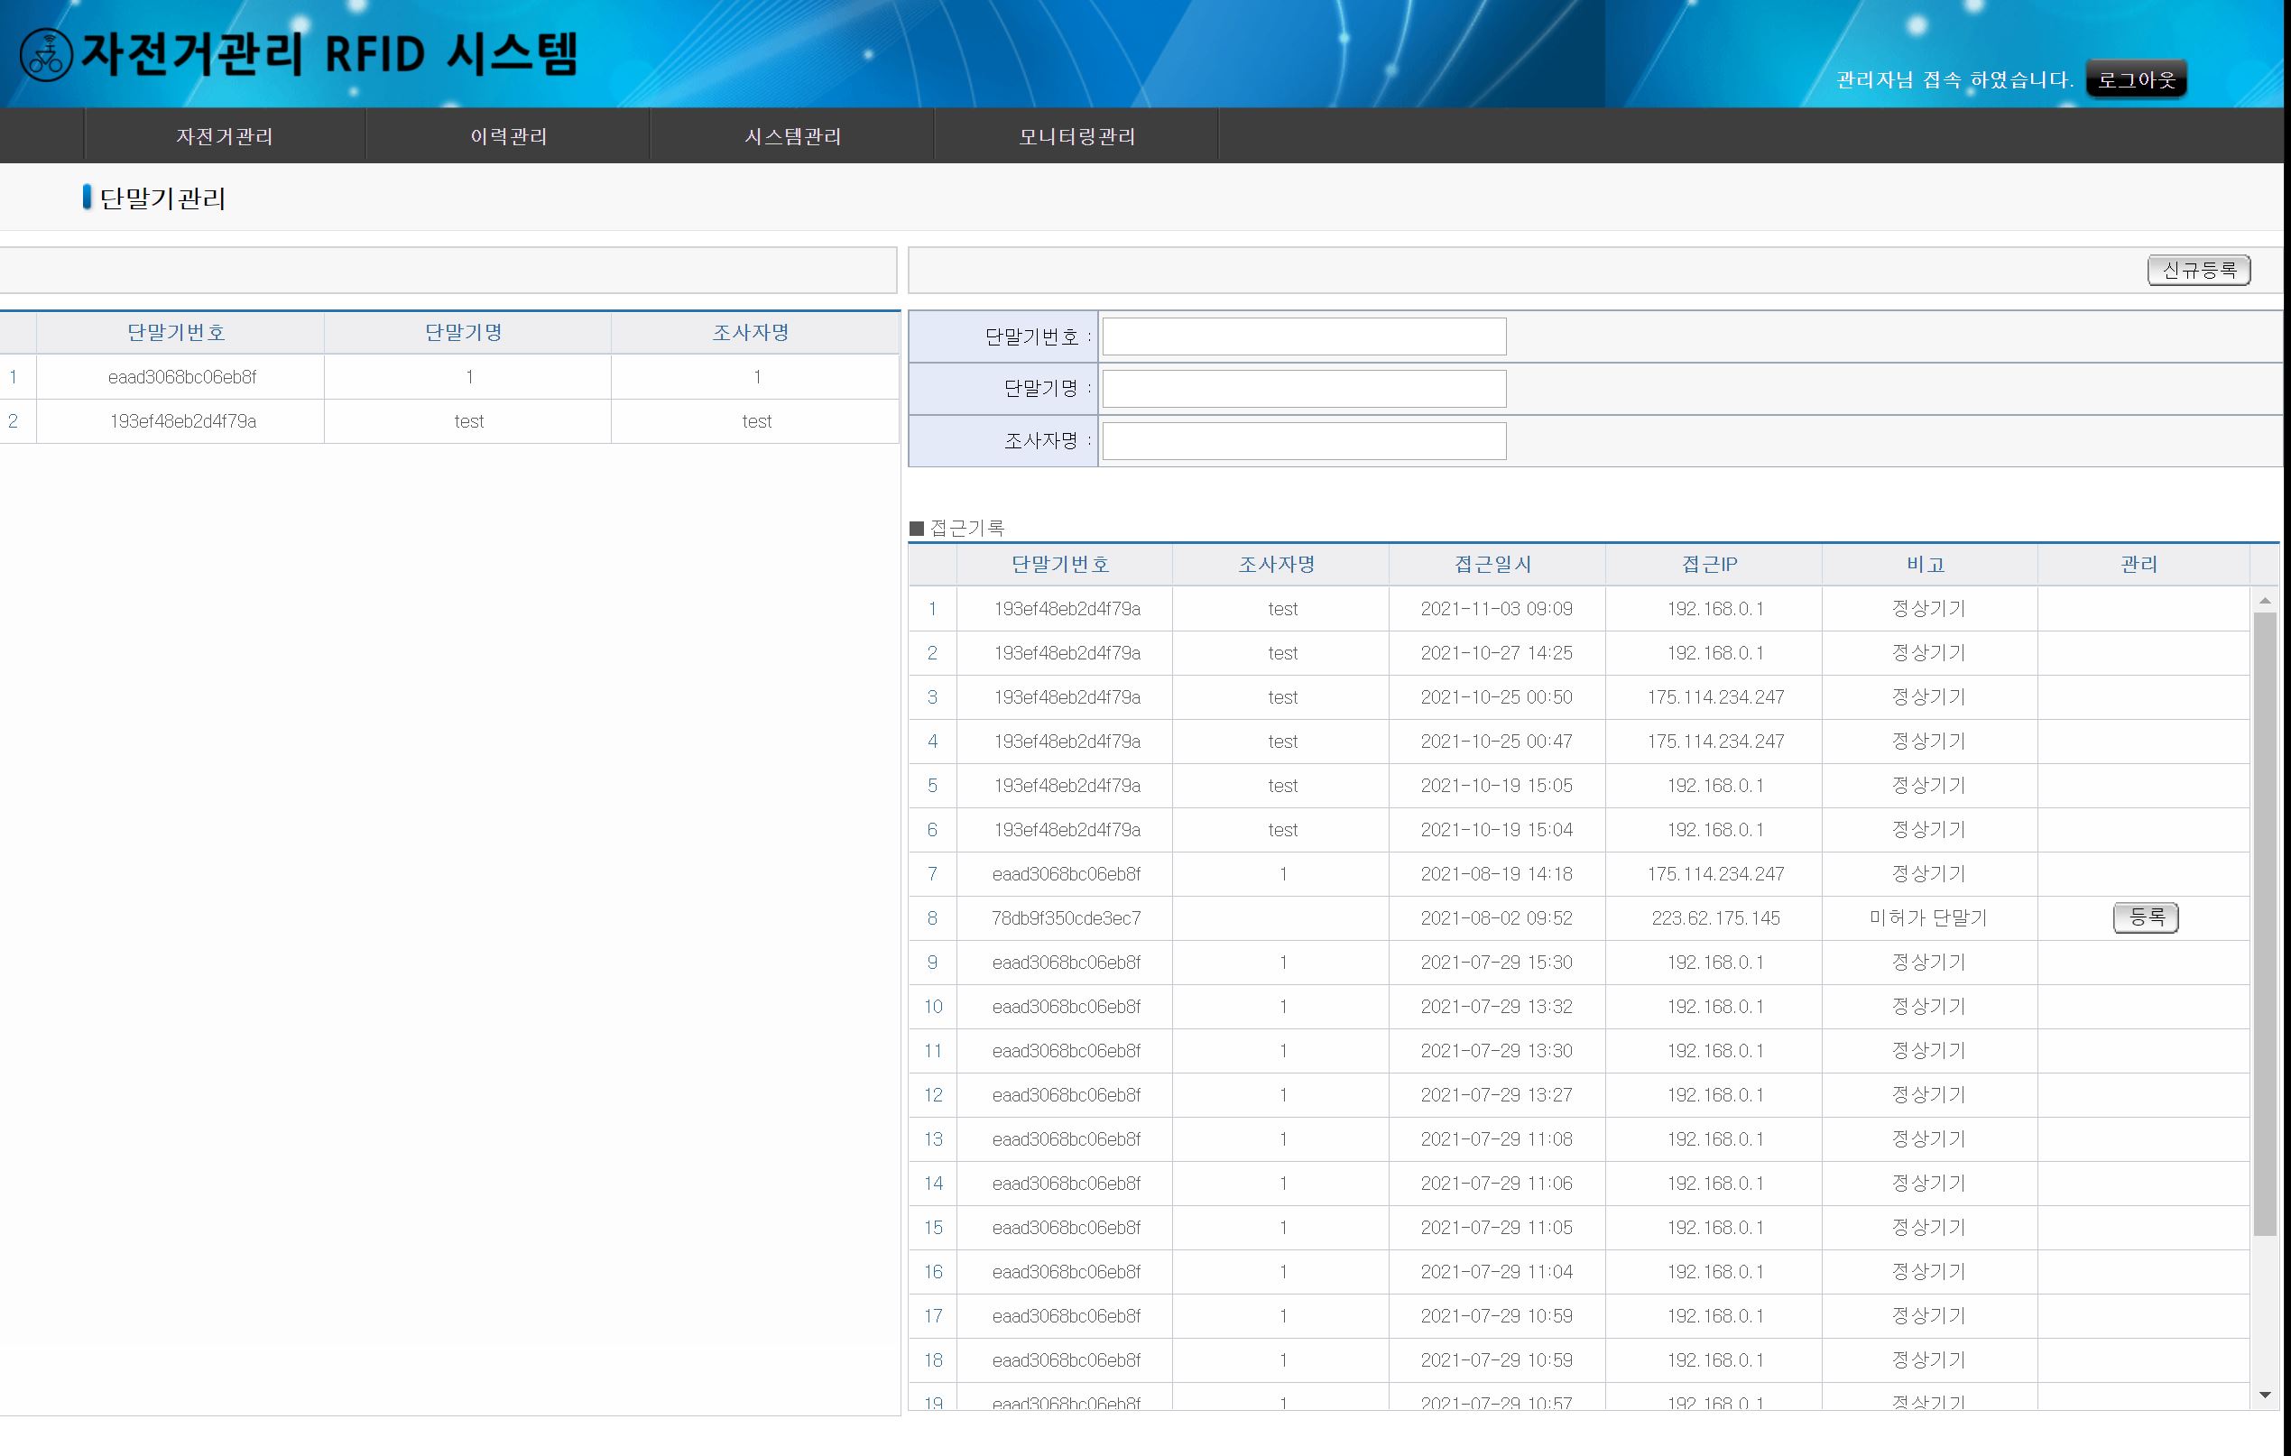Screen dimensions: 2291x1456
Task: Click the 단말기관리 page title
Action: pyautogui.click(x=162, y=198)
